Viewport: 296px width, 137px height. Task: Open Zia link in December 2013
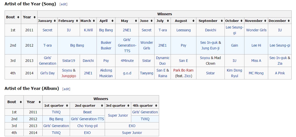280,63
